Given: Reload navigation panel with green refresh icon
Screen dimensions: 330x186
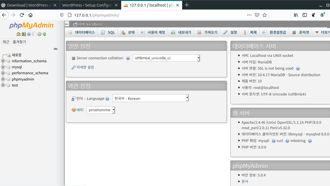Looking at the screenshot, I should [44, 34].
